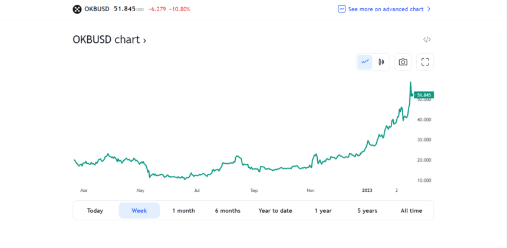
Task: Click the chevron after advanced chart
Action: pyautogui.click(x=429, y=9)
